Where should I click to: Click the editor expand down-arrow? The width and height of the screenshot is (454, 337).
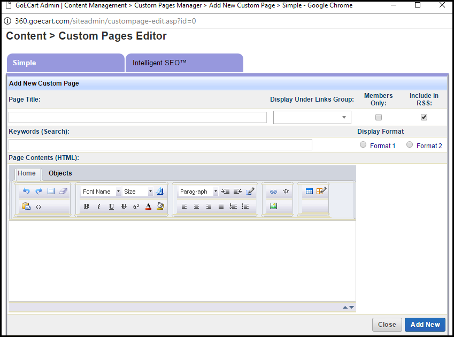coord(351,307)
